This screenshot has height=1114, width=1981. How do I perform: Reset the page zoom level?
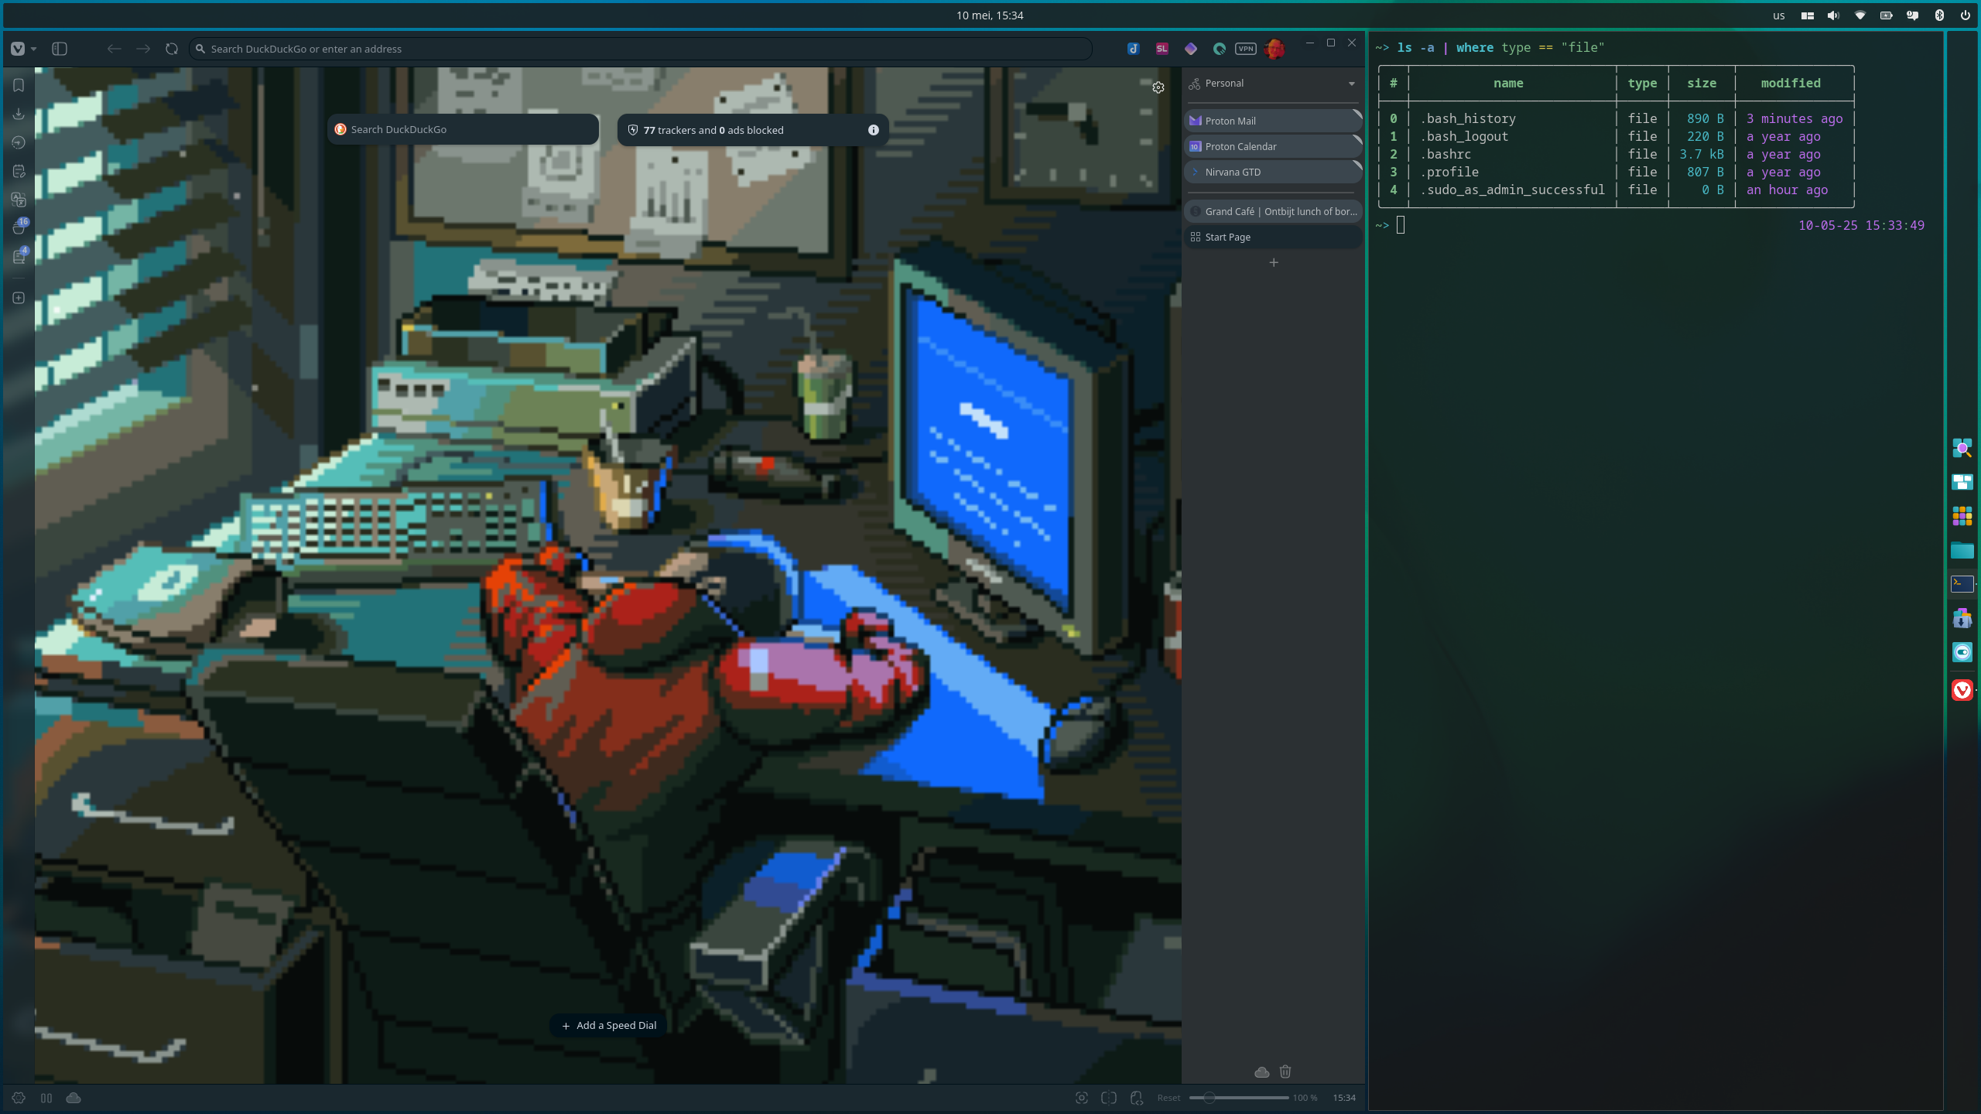pos(1168,1098)
